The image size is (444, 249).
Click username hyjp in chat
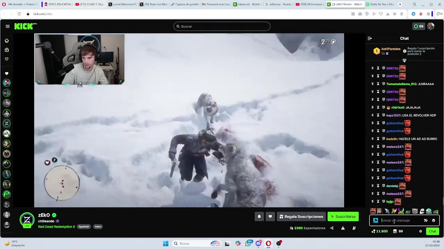[x=390, y=202]
